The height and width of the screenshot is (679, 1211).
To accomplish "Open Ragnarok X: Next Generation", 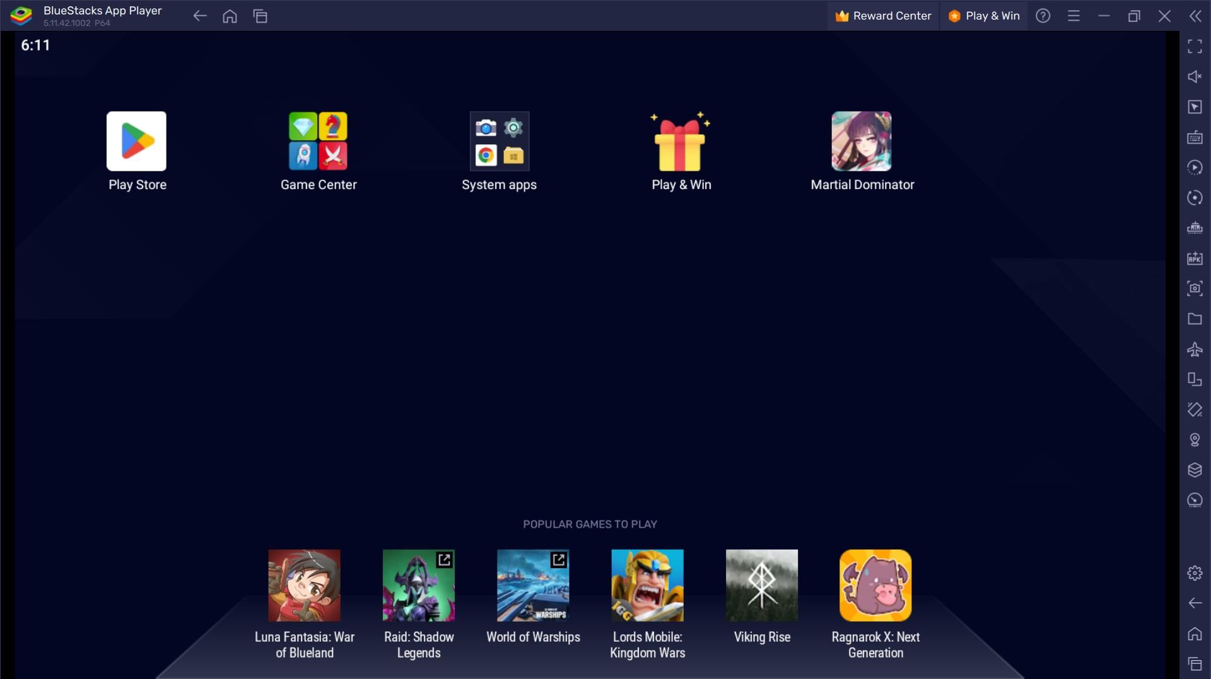I will tap(875, 585).
